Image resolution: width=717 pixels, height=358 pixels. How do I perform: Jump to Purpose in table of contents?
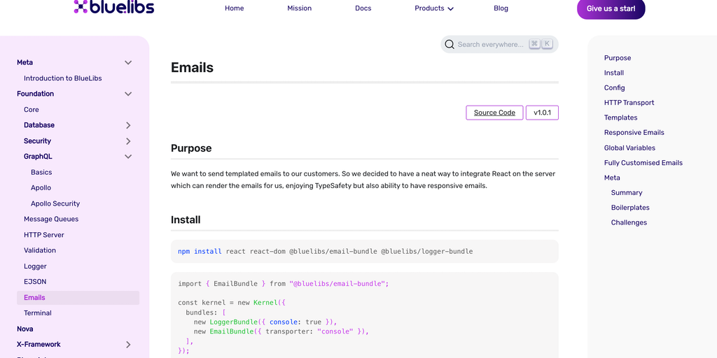618,58
